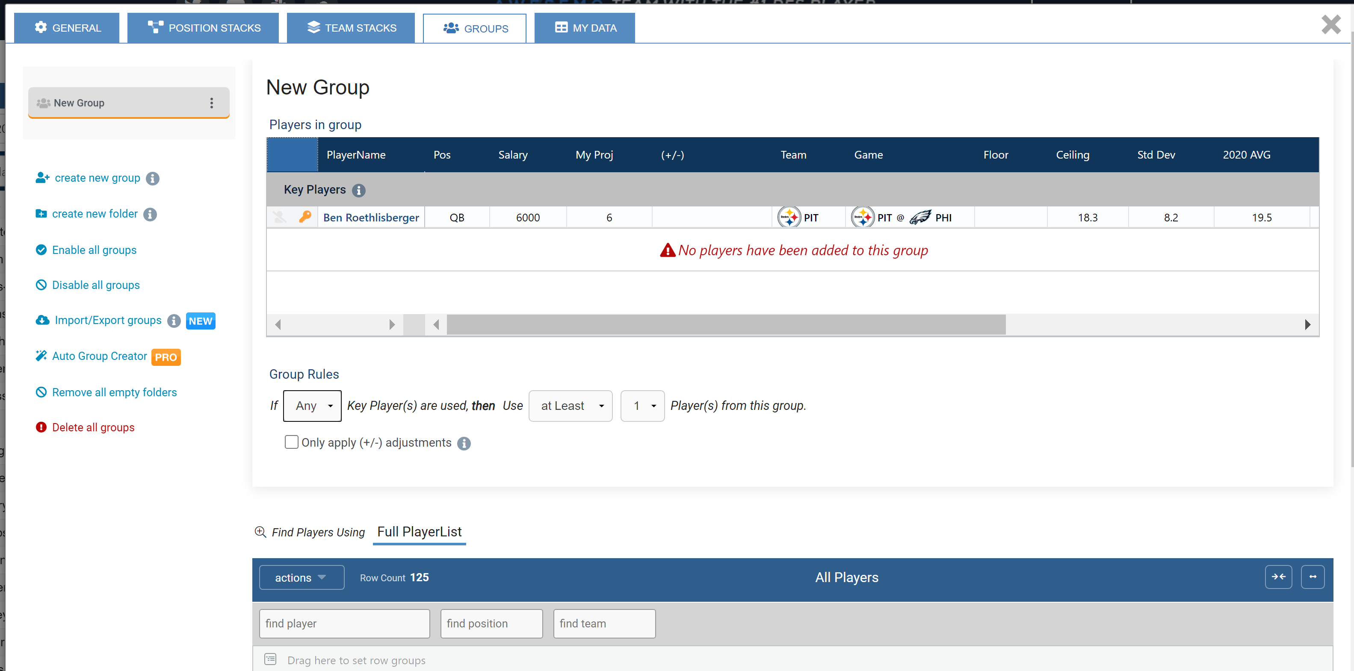The image size is (1354, 671).
Task: Open the Team Stacks tab
Action: point(351,28)
